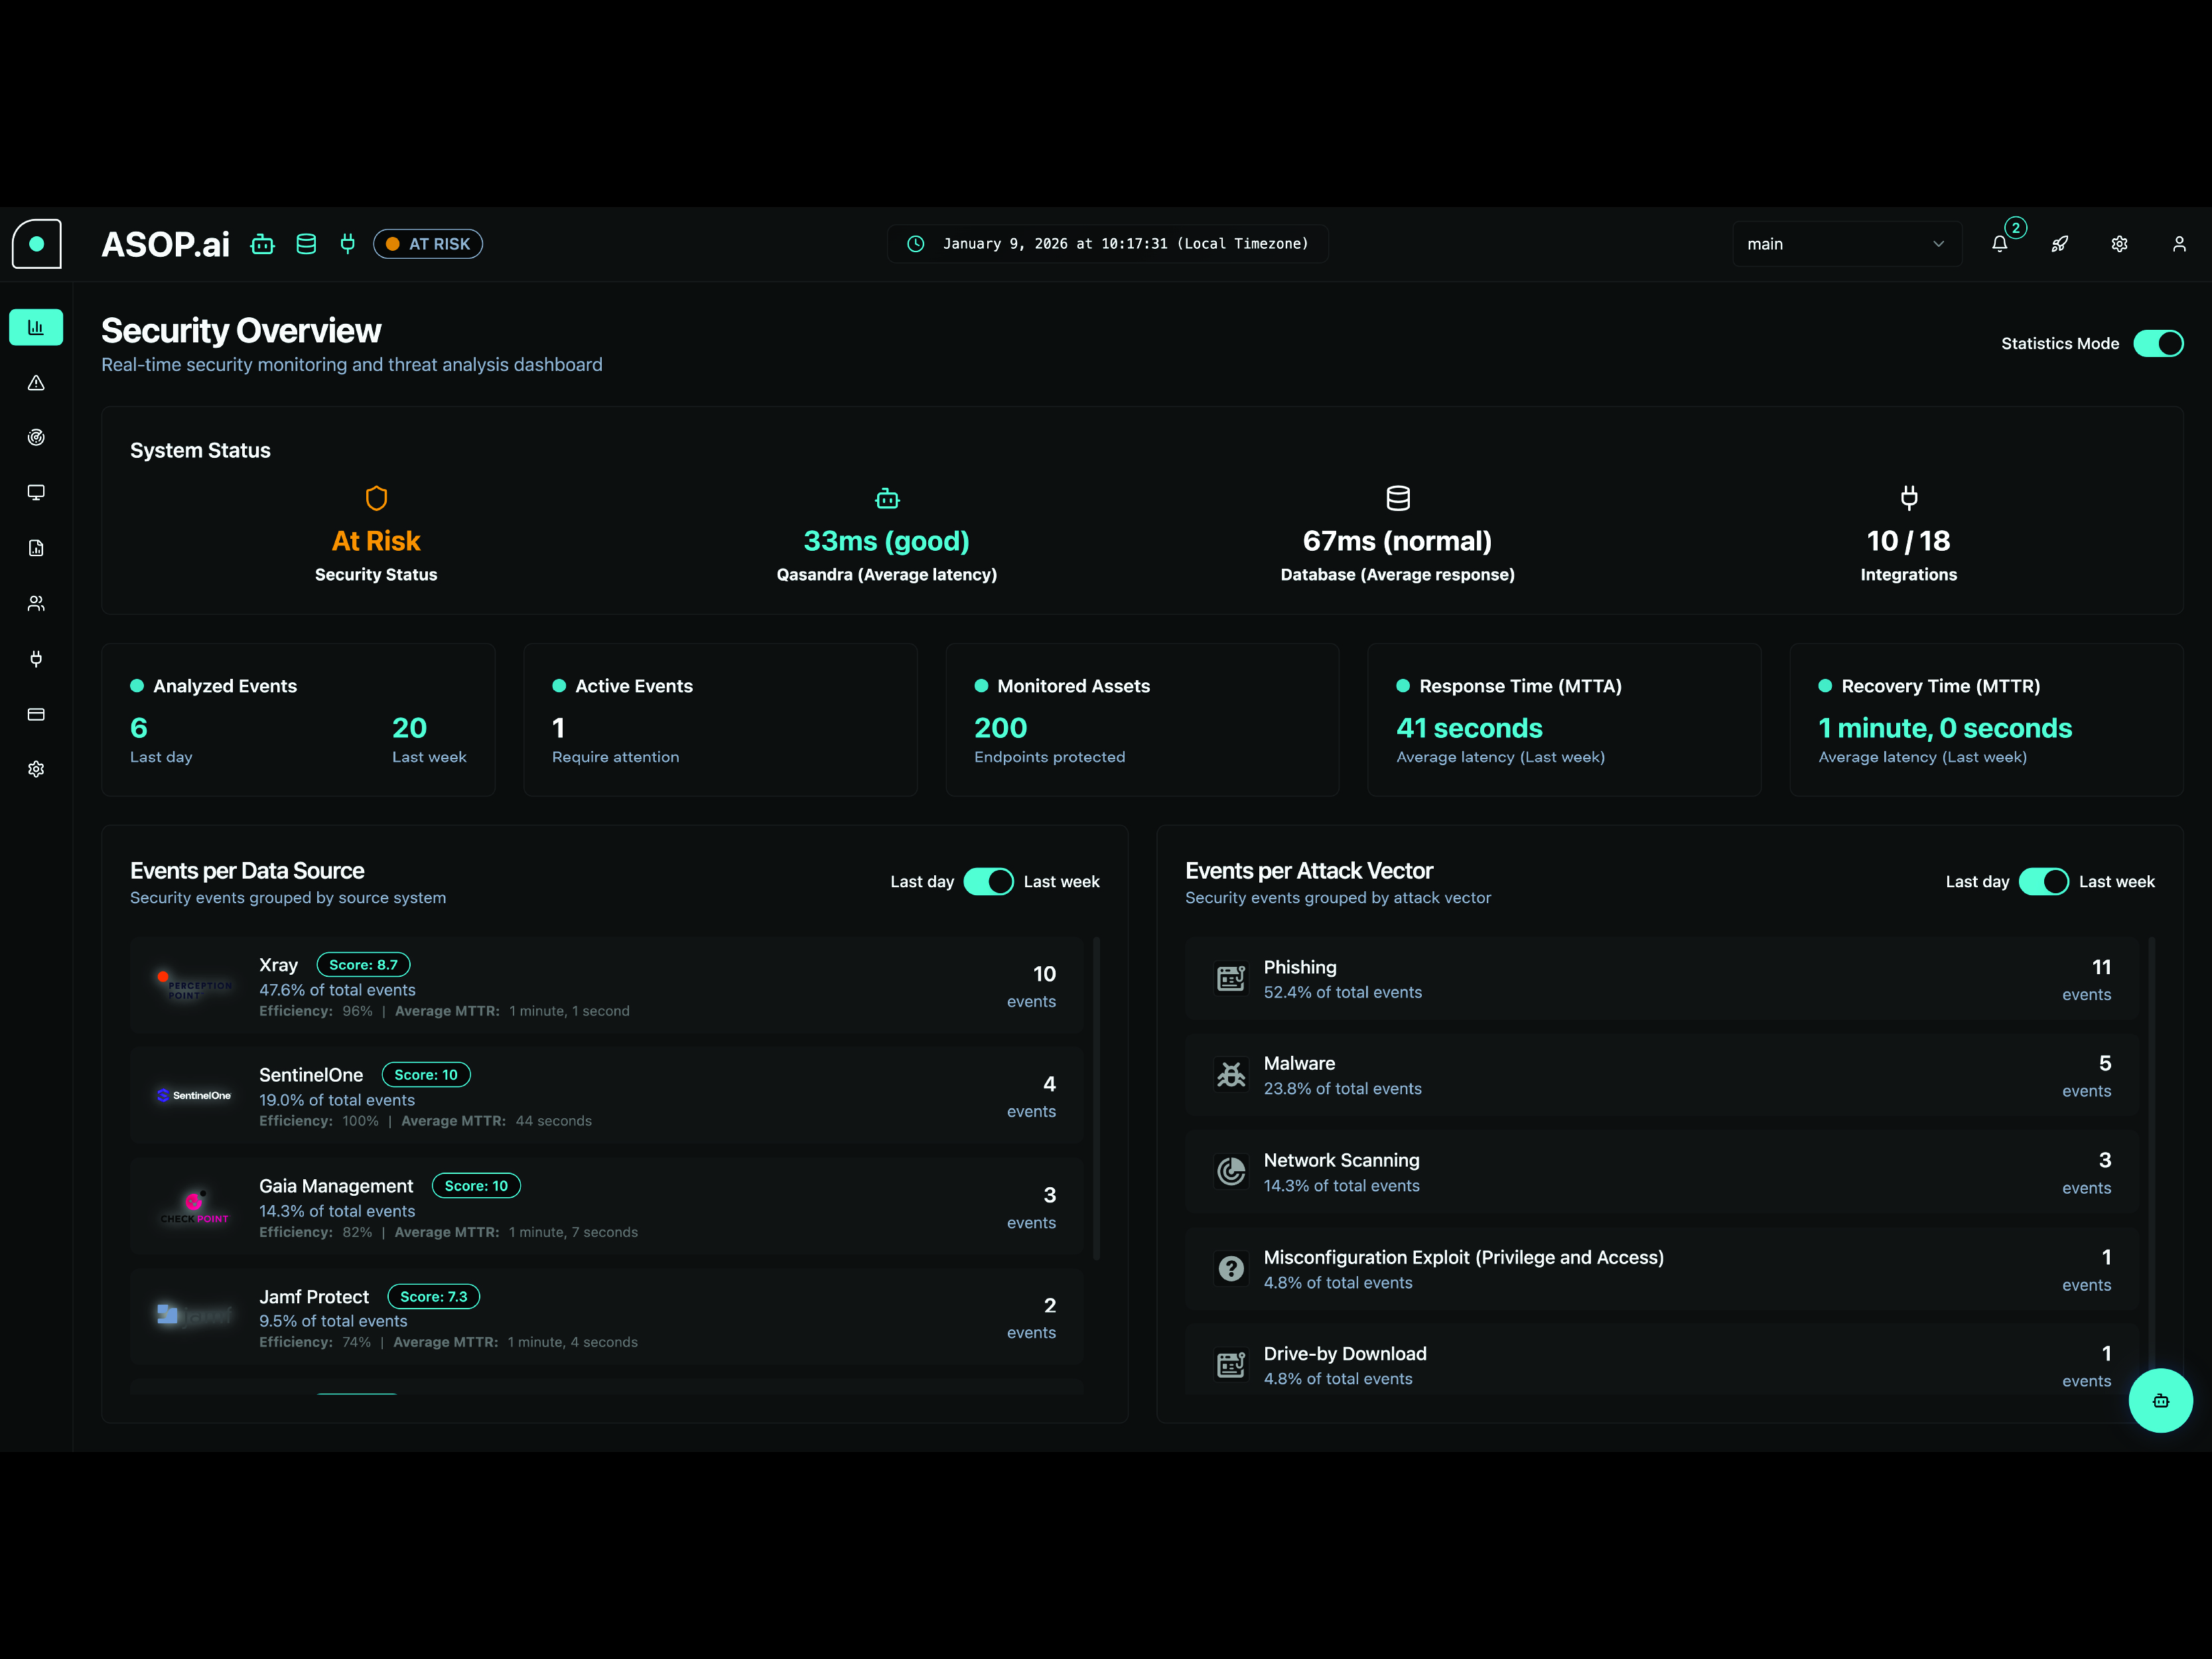This screenshot has height=1659, width=2212.
Task: Open the monitor assets sidebar icon
Action: coord(36,492)
